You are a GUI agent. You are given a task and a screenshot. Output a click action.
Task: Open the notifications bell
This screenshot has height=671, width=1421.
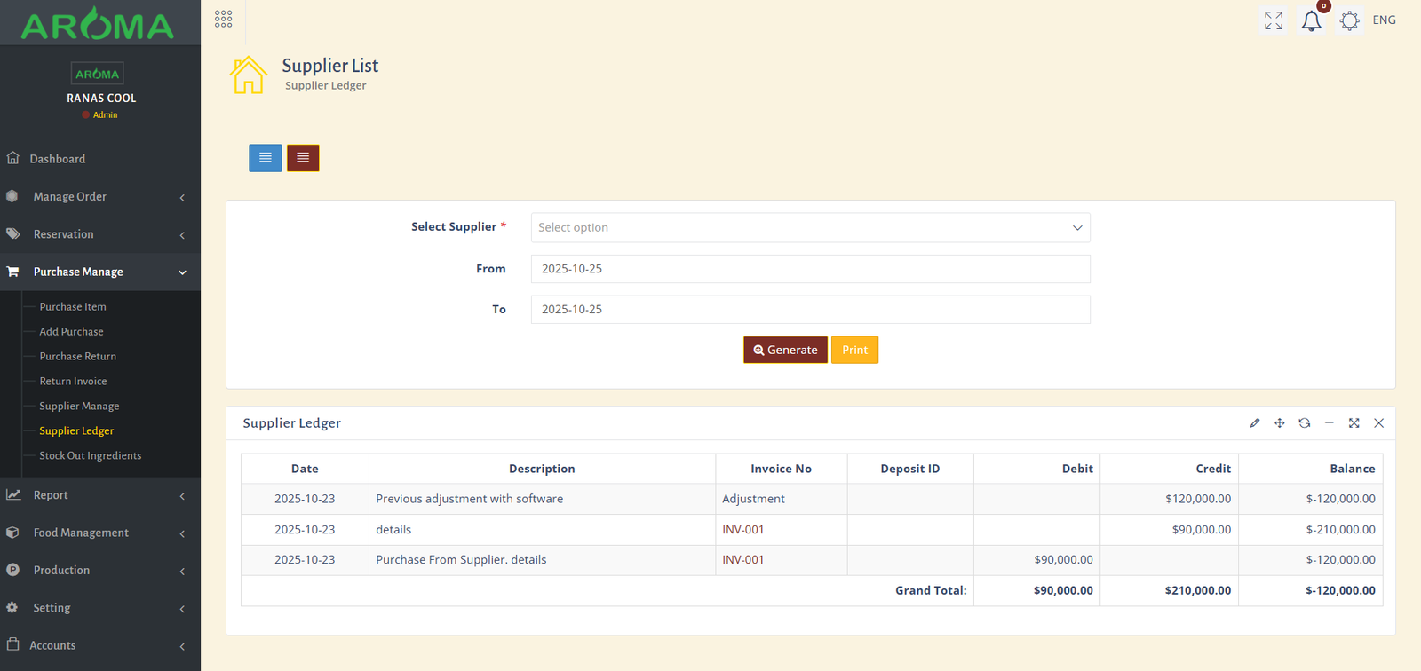tap(1311, 20)
